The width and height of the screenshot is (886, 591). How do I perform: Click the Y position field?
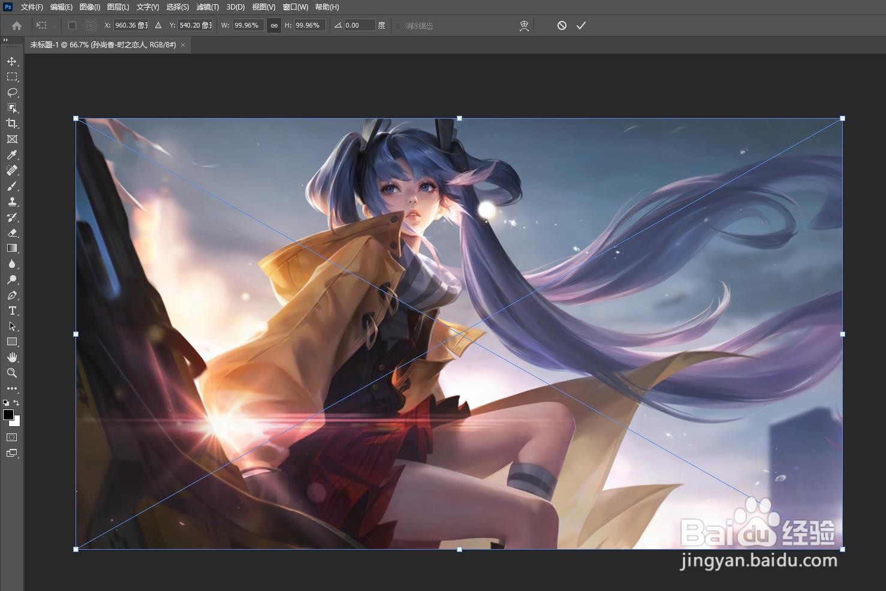195,25
